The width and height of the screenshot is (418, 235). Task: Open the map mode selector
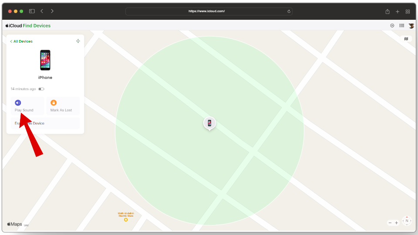coord(406,39)
